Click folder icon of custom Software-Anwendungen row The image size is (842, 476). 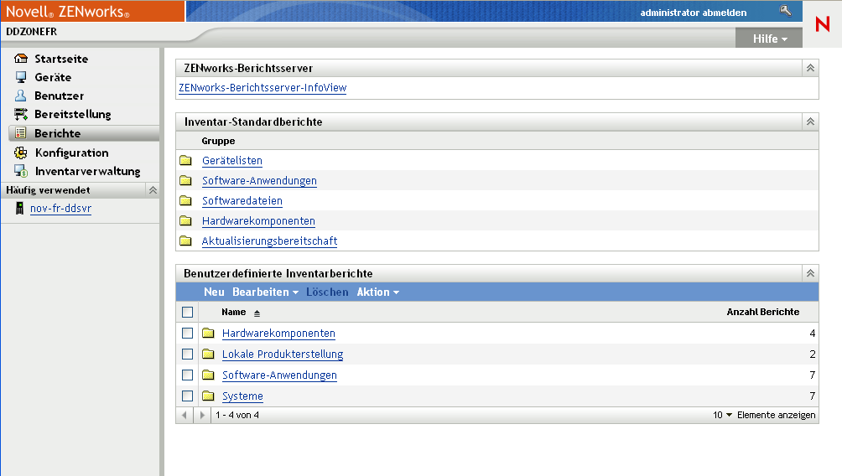208,375
